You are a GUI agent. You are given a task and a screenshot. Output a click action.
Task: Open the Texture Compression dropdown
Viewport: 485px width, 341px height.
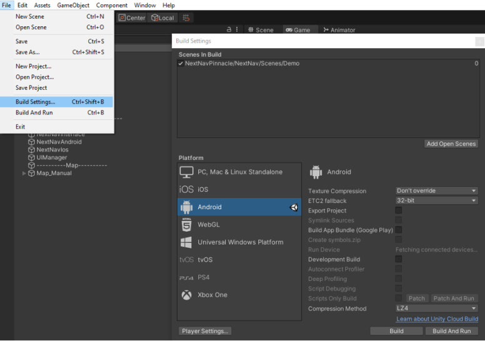coord(436,191)
